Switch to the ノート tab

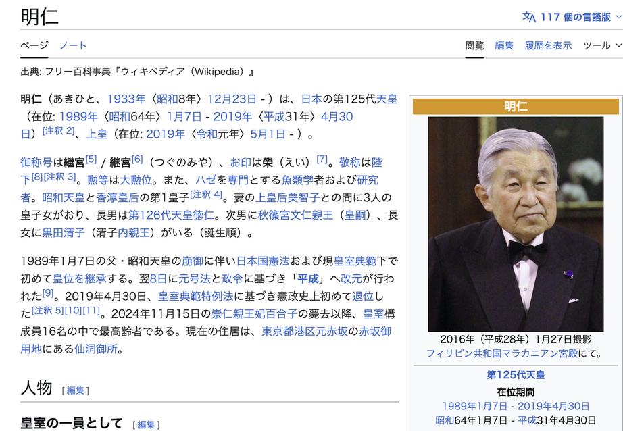[x=73, y=45]
